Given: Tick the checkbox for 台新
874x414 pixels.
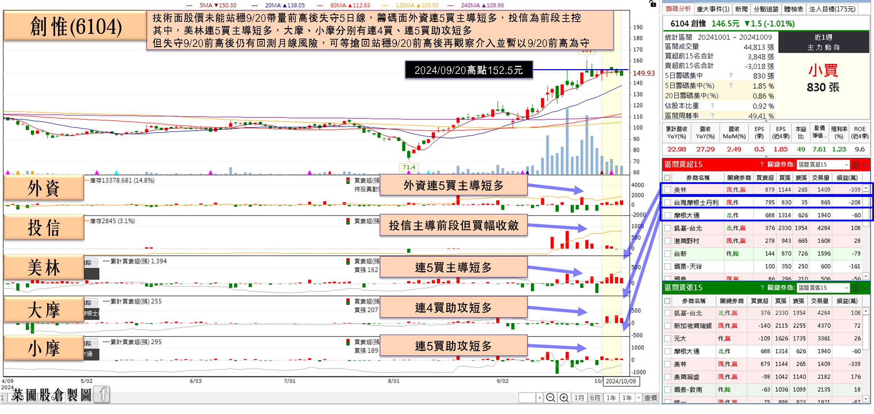Looking at the screenshot, I should (668, 254).
